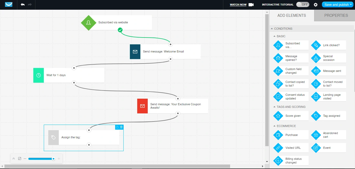Toggle the Interactive Tutorial switch

(x=303, y=5)
